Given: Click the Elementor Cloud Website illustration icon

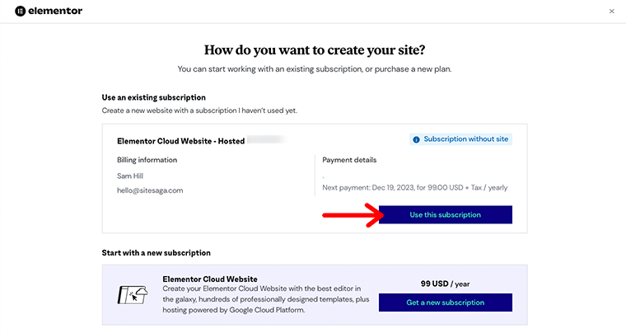Looking at the screenshot, I should (x=133, y=295).
